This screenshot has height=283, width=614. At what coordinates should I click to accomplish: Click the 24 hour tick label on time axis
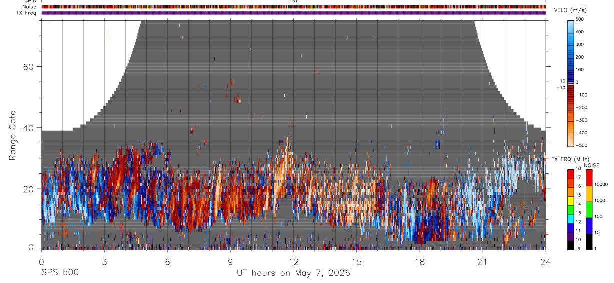[x=545, y=261]
